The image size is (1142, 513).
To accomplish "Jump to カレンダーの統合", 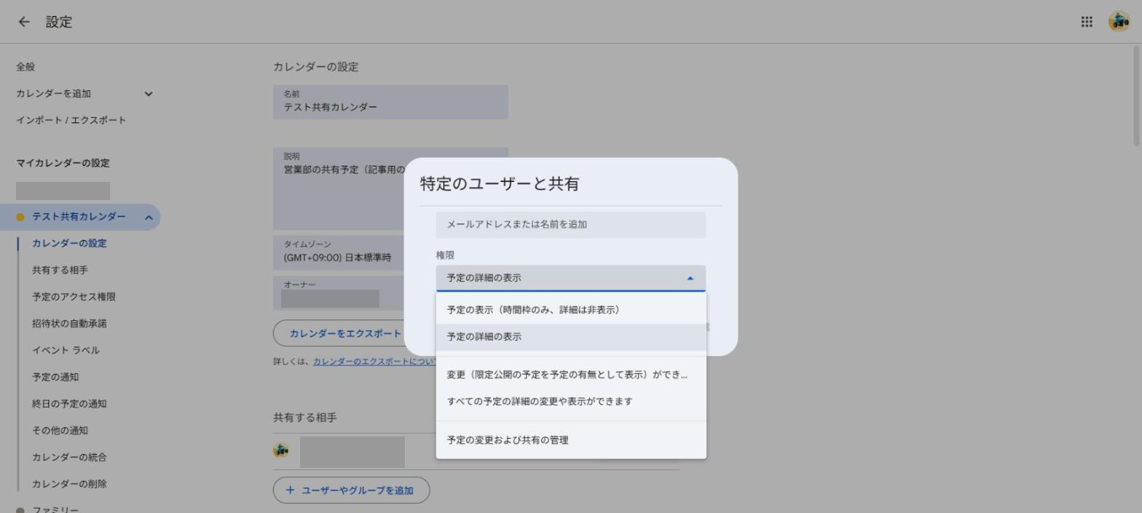I will (x=69, y=458).
